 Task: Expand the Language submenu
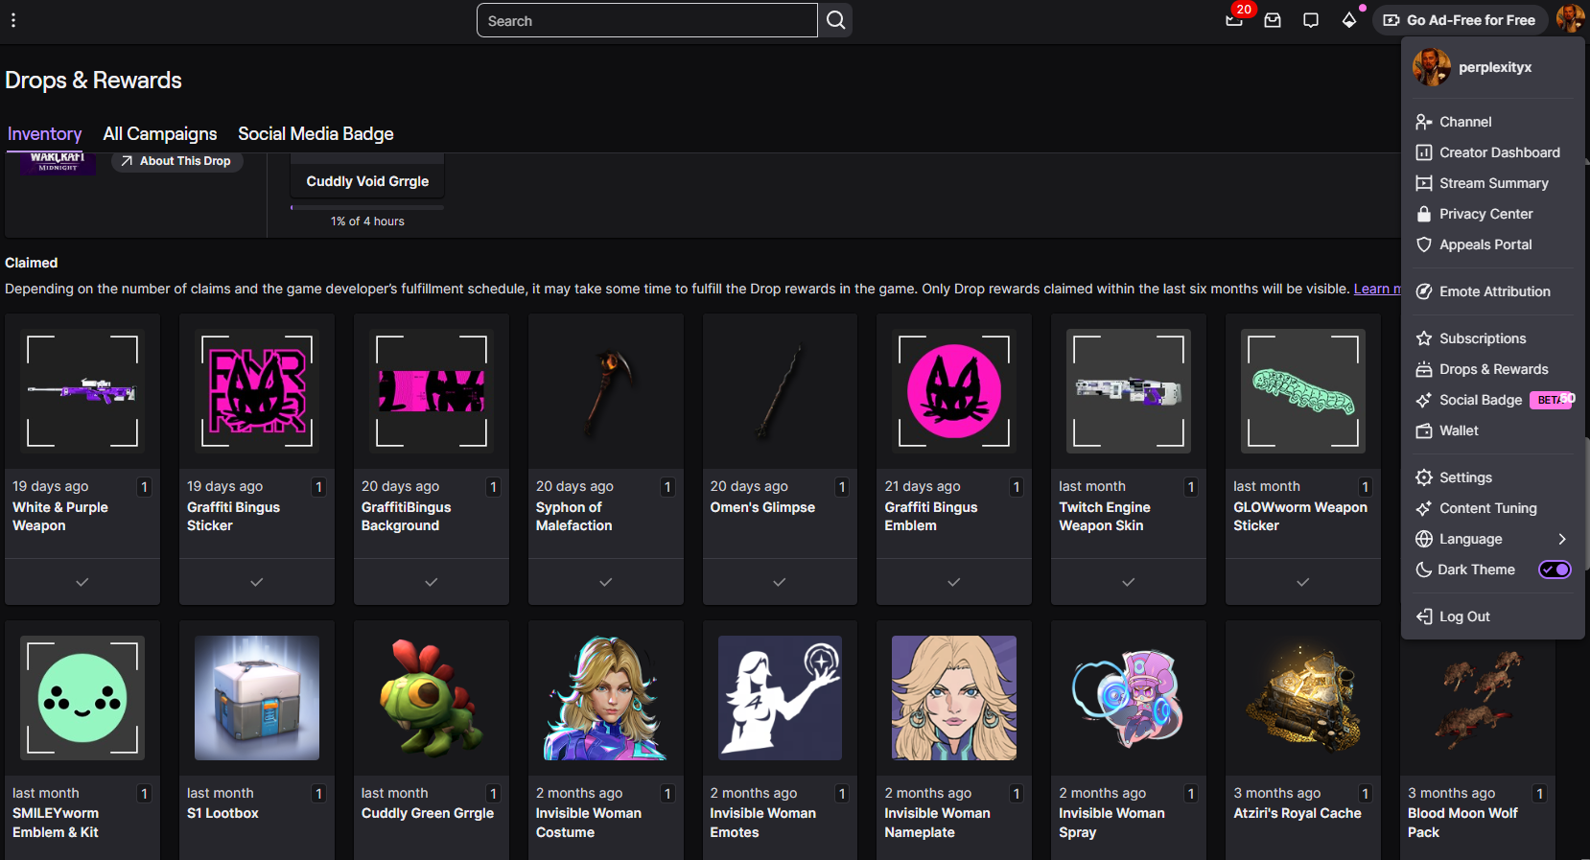(1491, 539)
